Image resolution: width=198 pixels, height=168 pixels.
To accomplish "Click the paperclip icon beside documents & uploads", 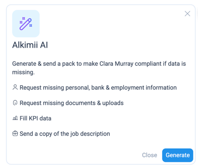I will click(x=15, y=103).
